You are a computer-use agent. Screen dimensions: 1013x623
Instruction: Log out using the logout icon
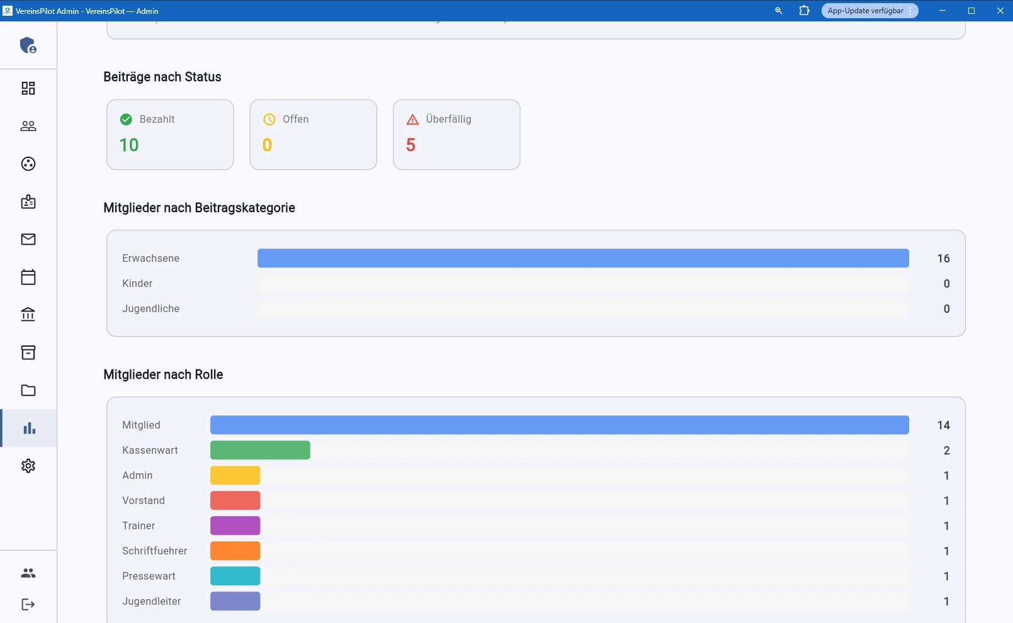(28, 604)
